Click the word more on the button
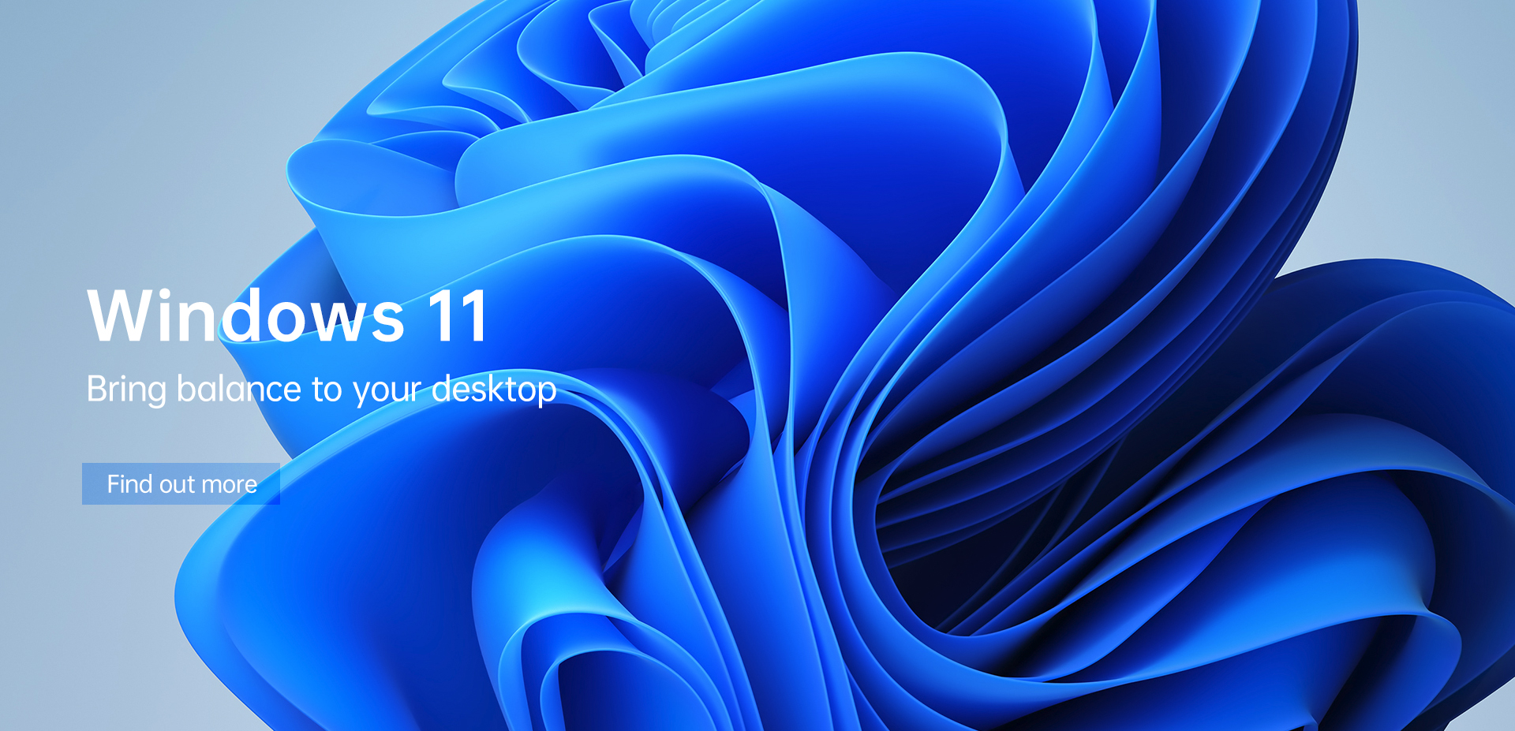This screenshot has width=1515, height=731. pos(230,484)
